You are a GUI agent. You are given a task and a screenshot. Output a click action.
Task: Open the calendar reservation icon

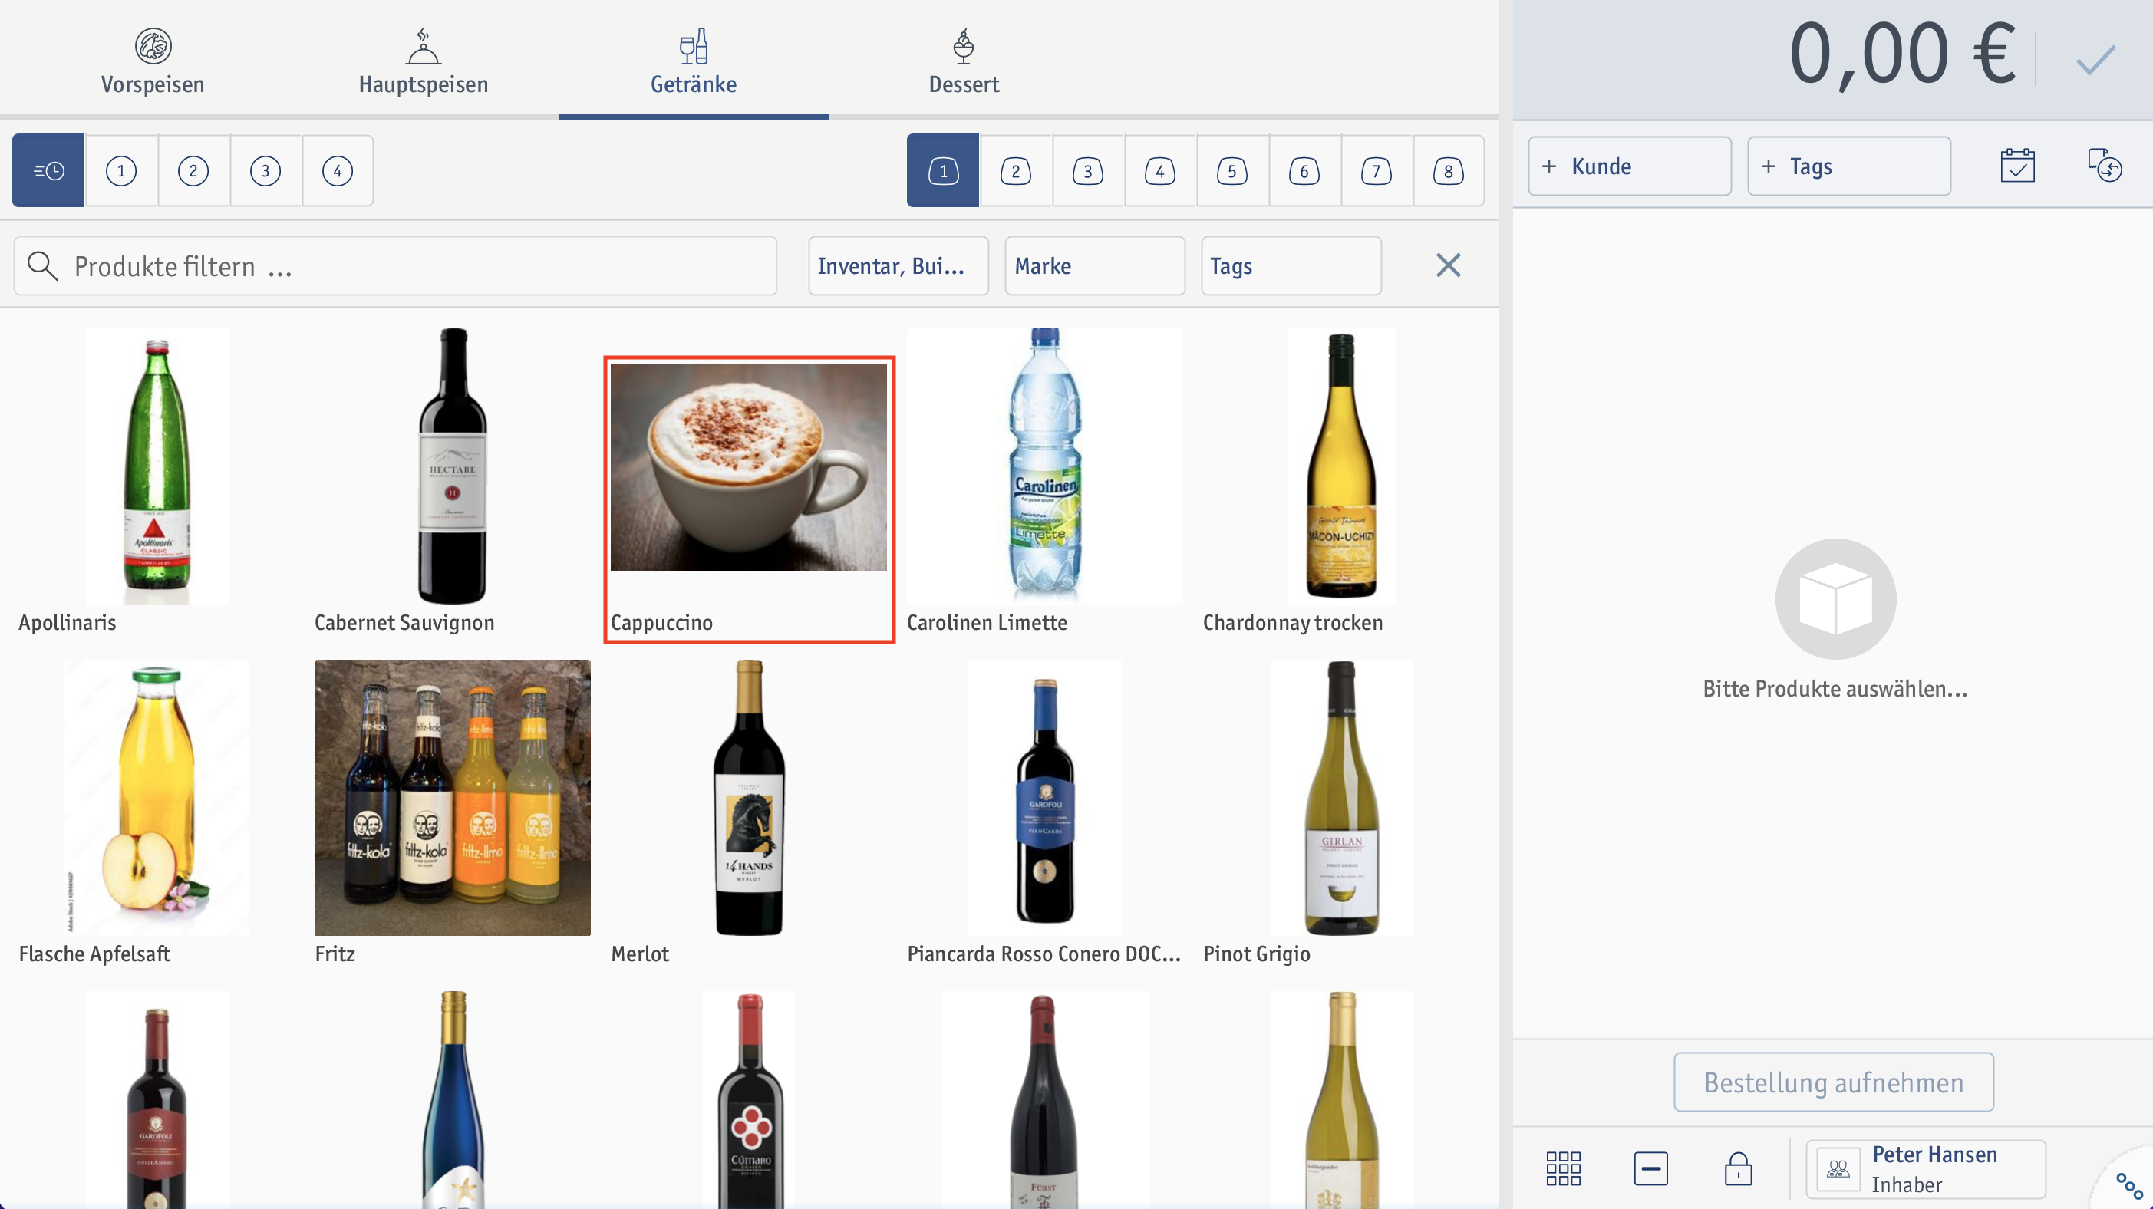click(2016, 166)
